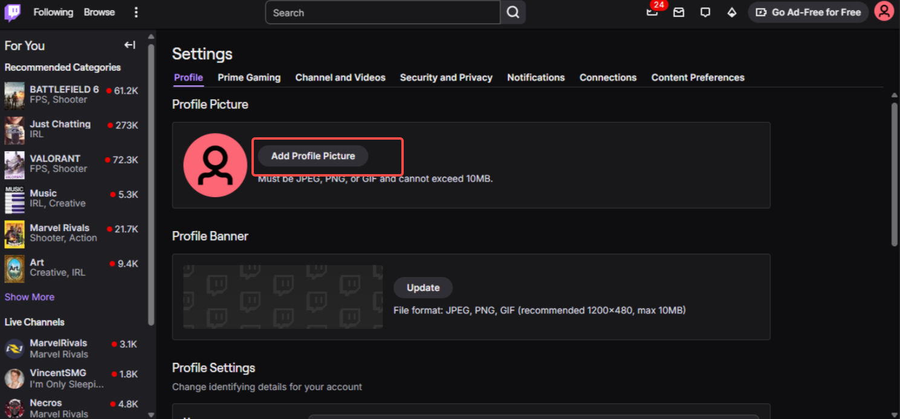The image size is (900, 419).
Task: Click Browse in the top navigation
Action: pyautogui.click(x=99, y=11)
